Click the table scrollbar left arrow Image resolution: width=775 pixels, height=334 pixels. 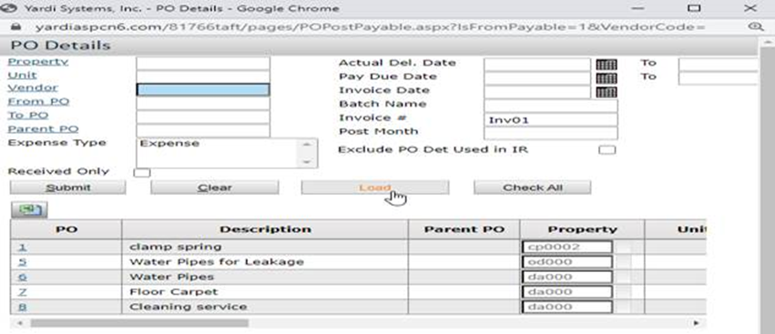19,323
